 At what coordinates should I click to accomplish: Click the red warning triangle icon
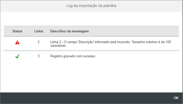(x=17, y=43)
